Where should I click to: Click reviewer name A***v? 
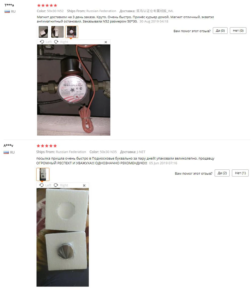click(x=8, y=146)
